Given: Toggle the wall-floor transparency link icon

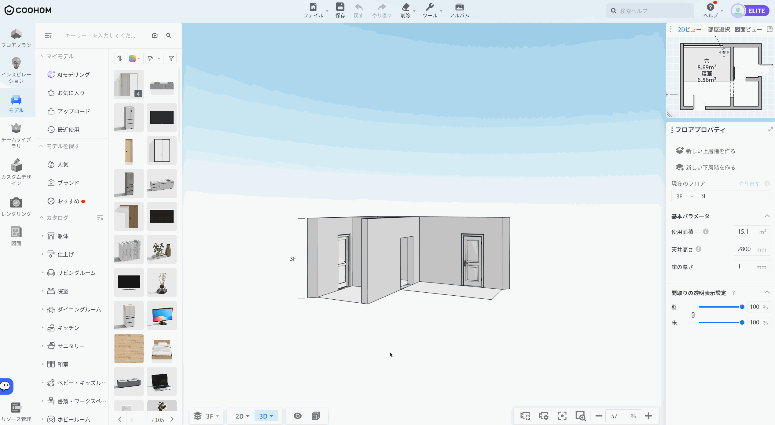Looking at the screenshot, I should tap(693, 315).
